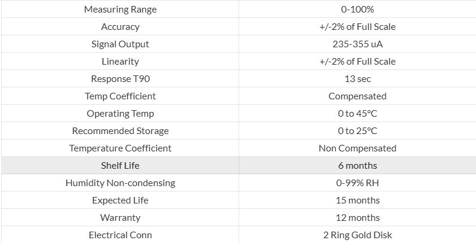Click the 235-355 uA value

pos(358,44)
